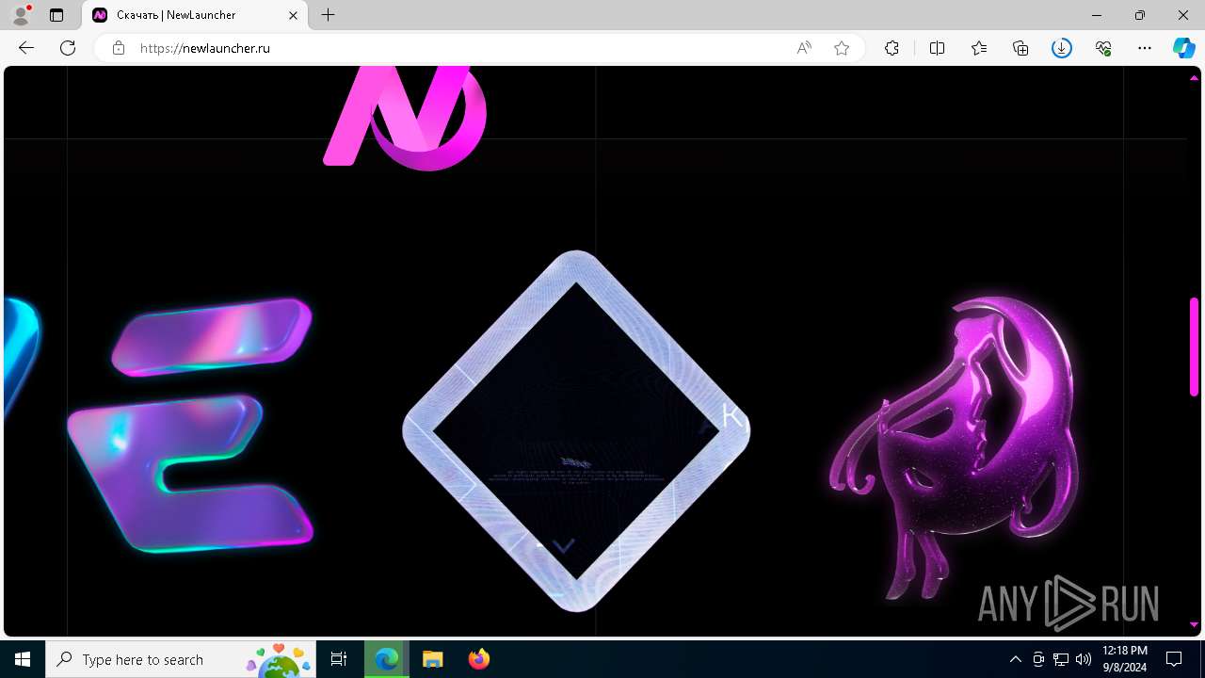Restore down the Edge window

(1140, 15)
